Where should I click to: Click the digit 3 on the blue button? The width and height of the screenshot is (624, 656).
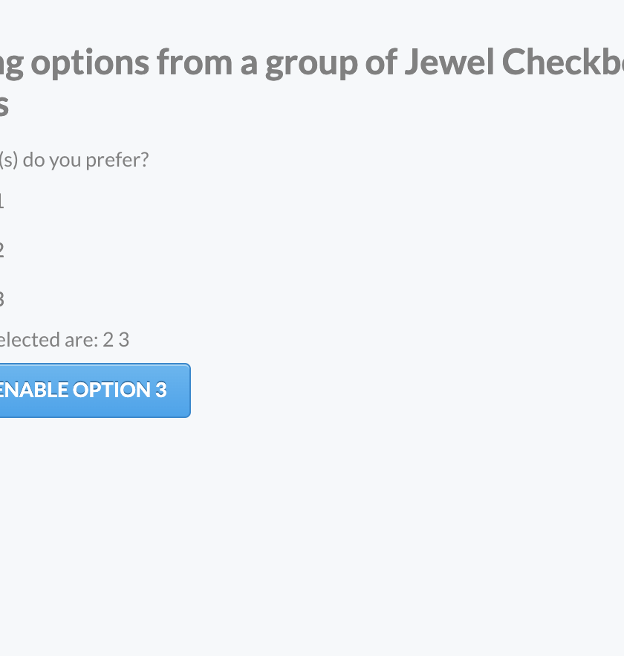[x=161, y=390]
